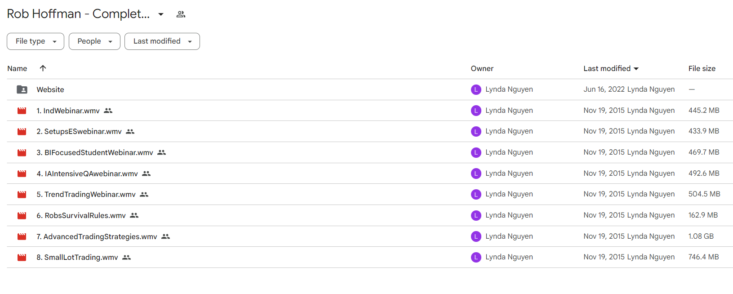733x294 pixels.
Task: Select the Website folder name
Action: coord(50,89)
